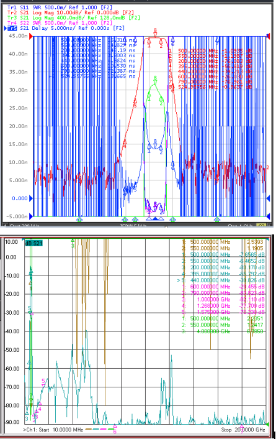Image resolution: width=276 pixels, height=439 pixels.
Task: Select green marker 8 on the Tr3 peak
Action: click(x=155, y=80)
